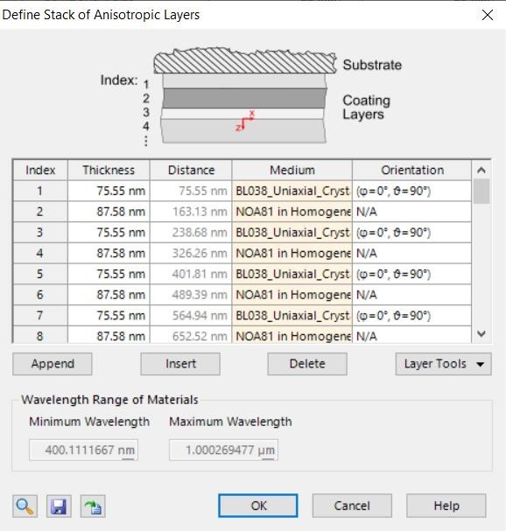This screenshot has height=531, width=506.
Task: Click the Append button
Action: point(53,364)
